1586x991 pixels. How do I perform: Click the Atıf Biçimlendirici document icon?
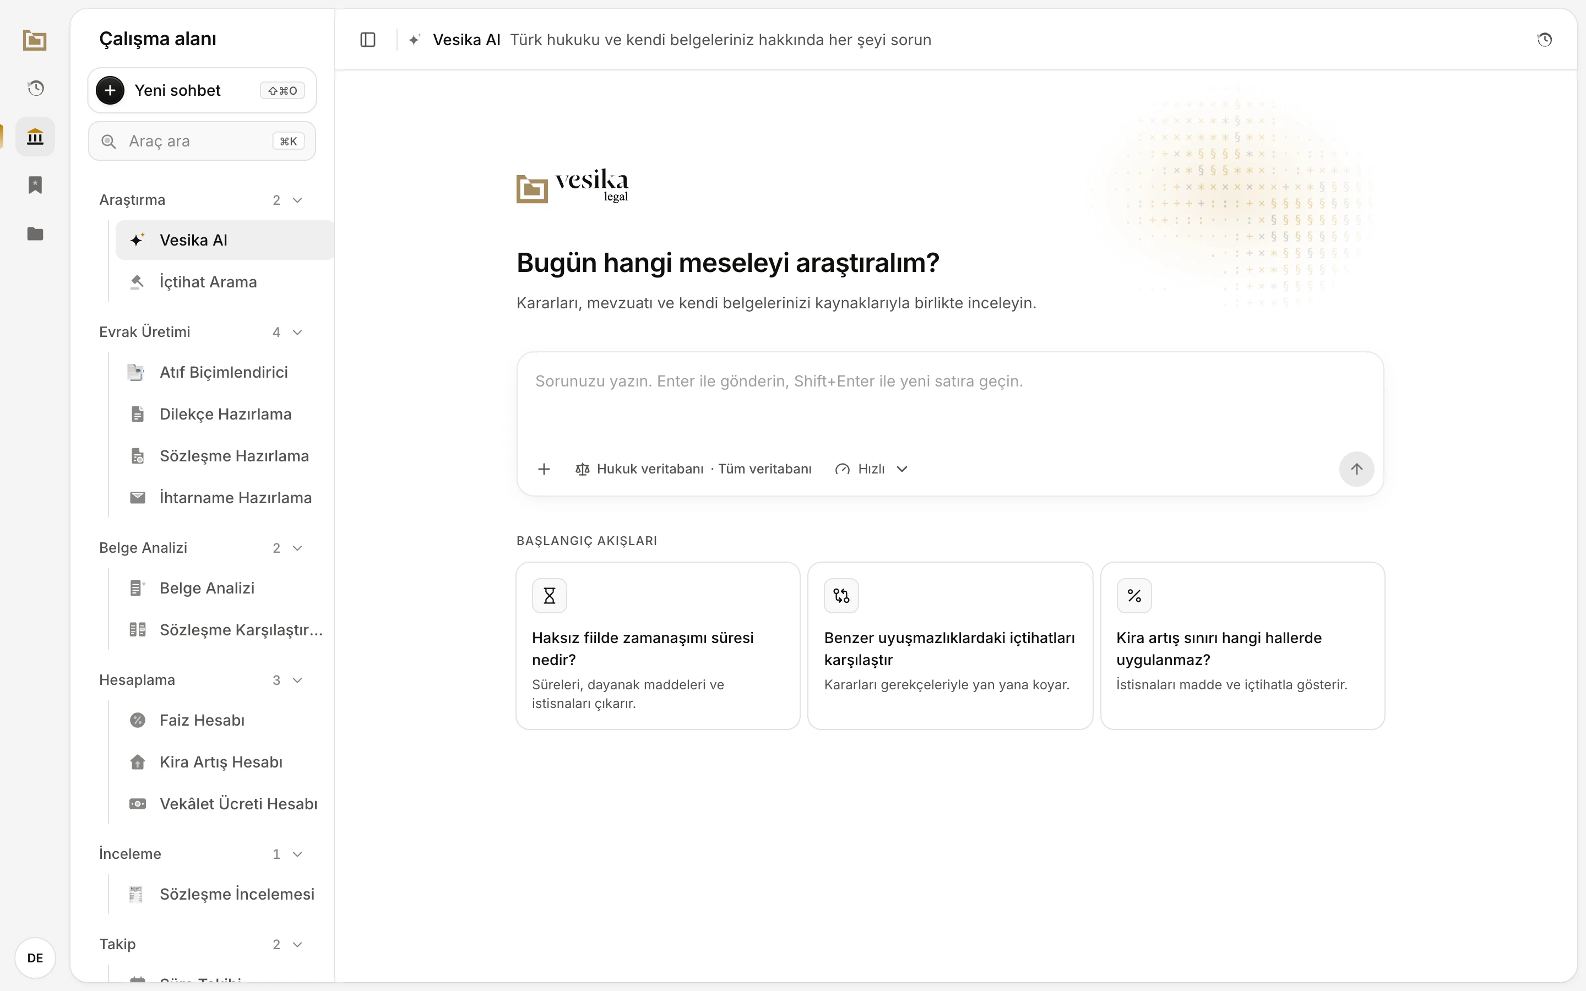137,372
